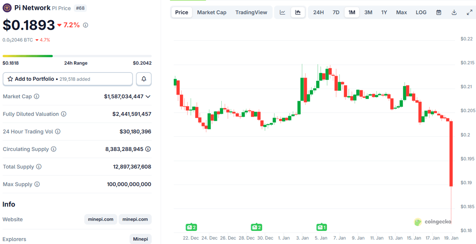Enable 1Y chart timeframe
This screenshot has height=244, width=476.
pos(384,12)
